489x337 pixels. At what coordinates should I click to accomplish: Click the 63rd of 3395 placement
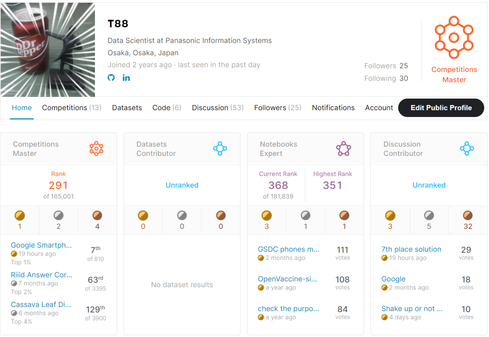[x=95, y=283]
